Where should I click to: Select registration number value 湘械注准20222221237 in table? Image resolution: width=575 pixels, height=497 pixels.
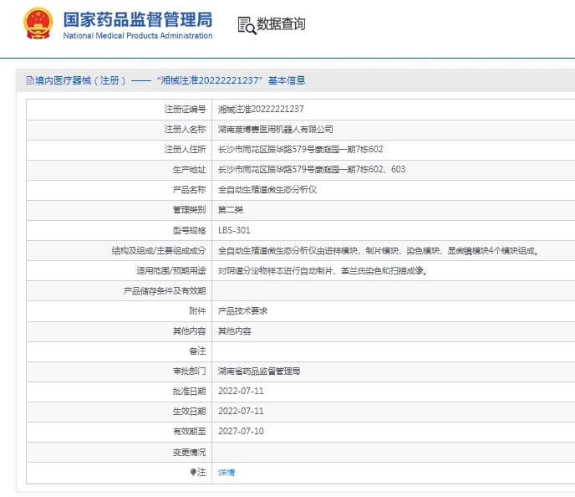pyautogui.click(x=261, y=110)
